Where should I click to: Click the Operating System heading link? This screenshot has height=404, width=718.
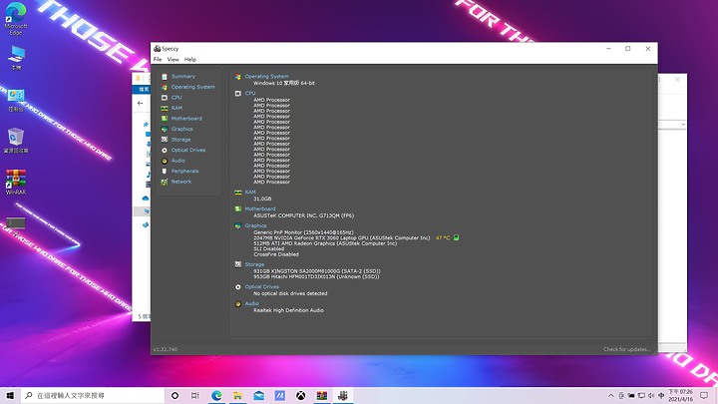click(x=266, y=77)
